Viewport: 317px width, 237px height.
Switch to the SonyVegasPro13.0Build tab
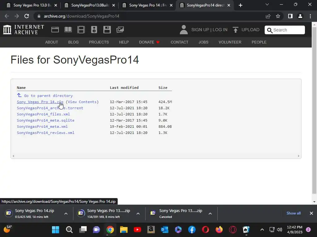tap(90, 5)
